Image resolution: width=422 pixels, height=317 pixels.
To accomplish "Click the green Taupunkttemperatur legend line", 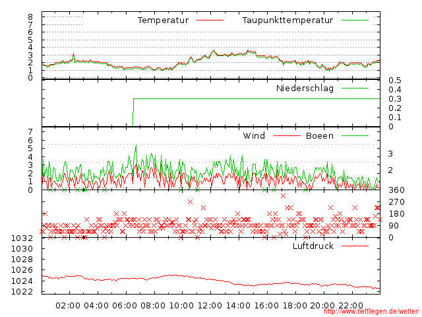I will [355, 20].
